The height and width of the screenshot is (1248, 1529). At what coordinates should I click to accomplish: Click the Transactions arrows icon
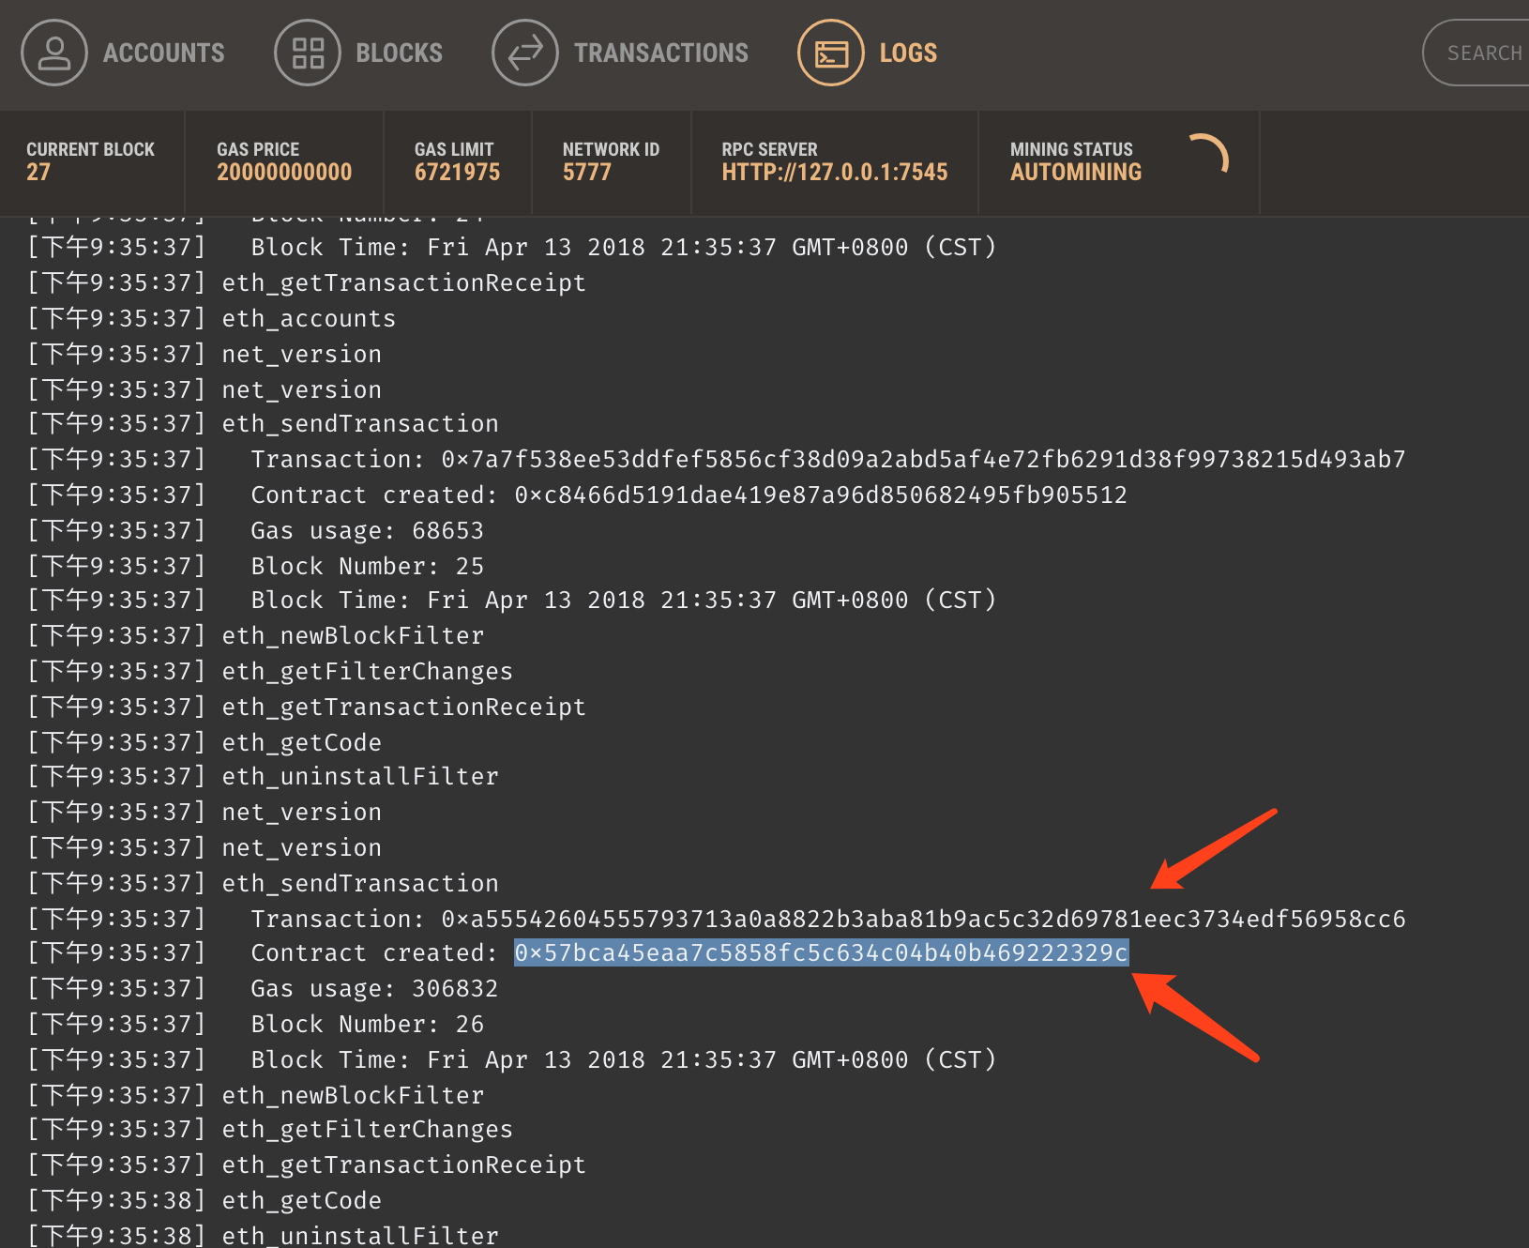tap(525, 53)
